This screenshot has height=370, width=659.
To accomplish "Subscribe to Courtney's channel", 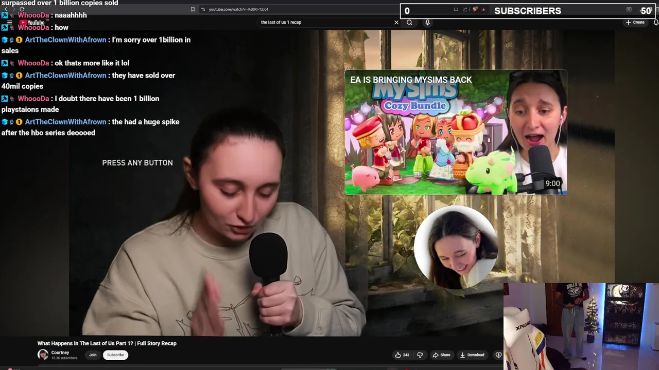I will [115, 355].
